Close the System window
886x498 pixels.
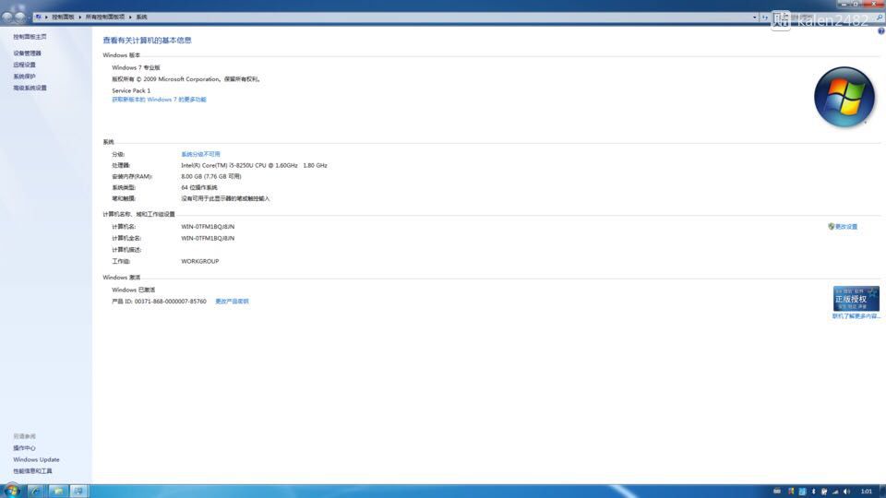tap(874, 4)
